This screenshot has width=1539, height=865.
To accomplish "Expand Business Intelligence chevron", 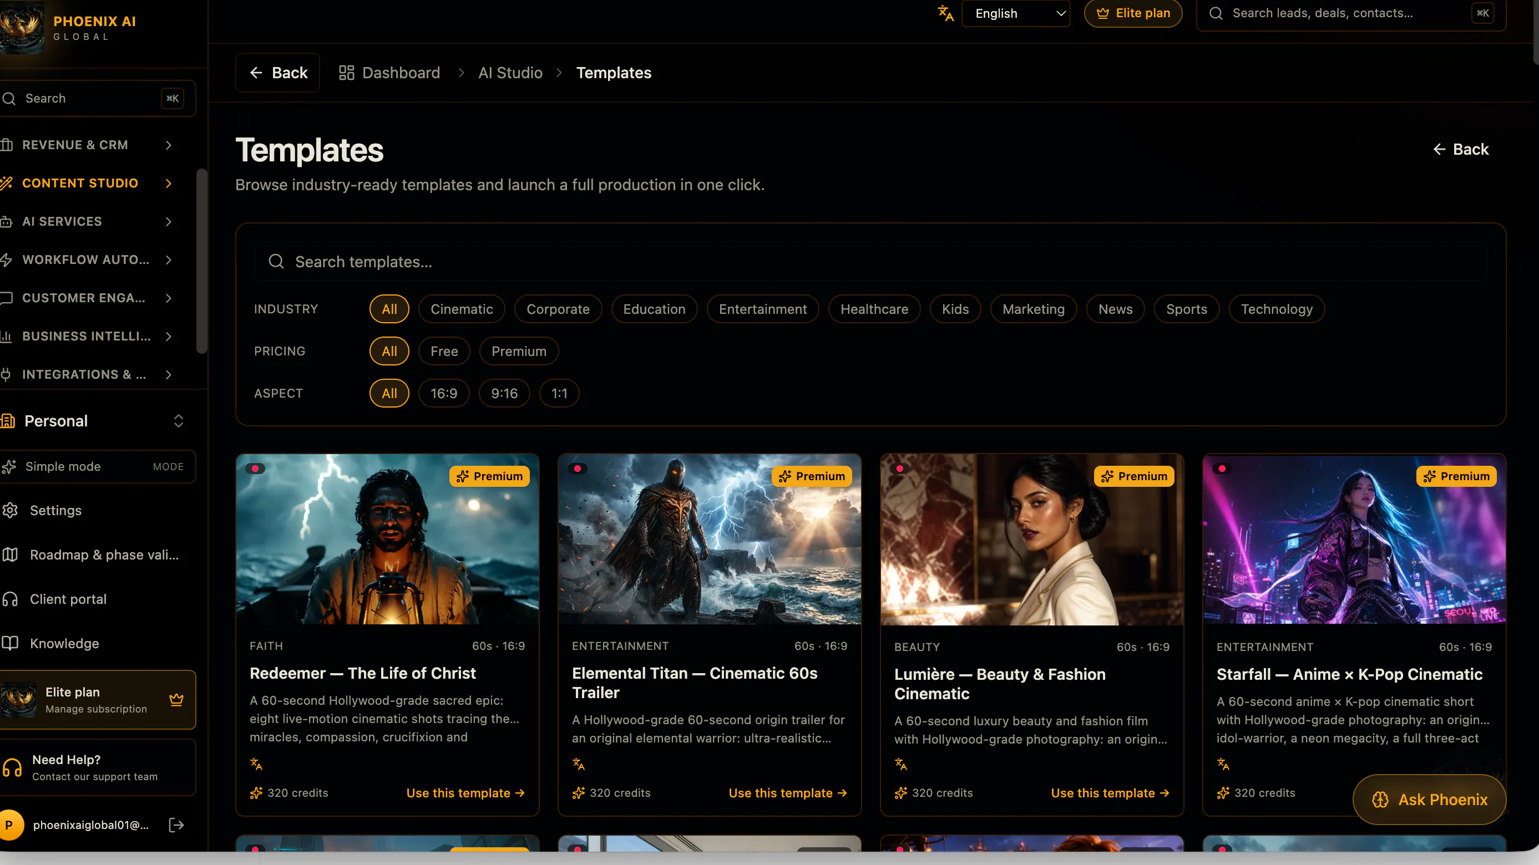I will [x=169, y=336].
